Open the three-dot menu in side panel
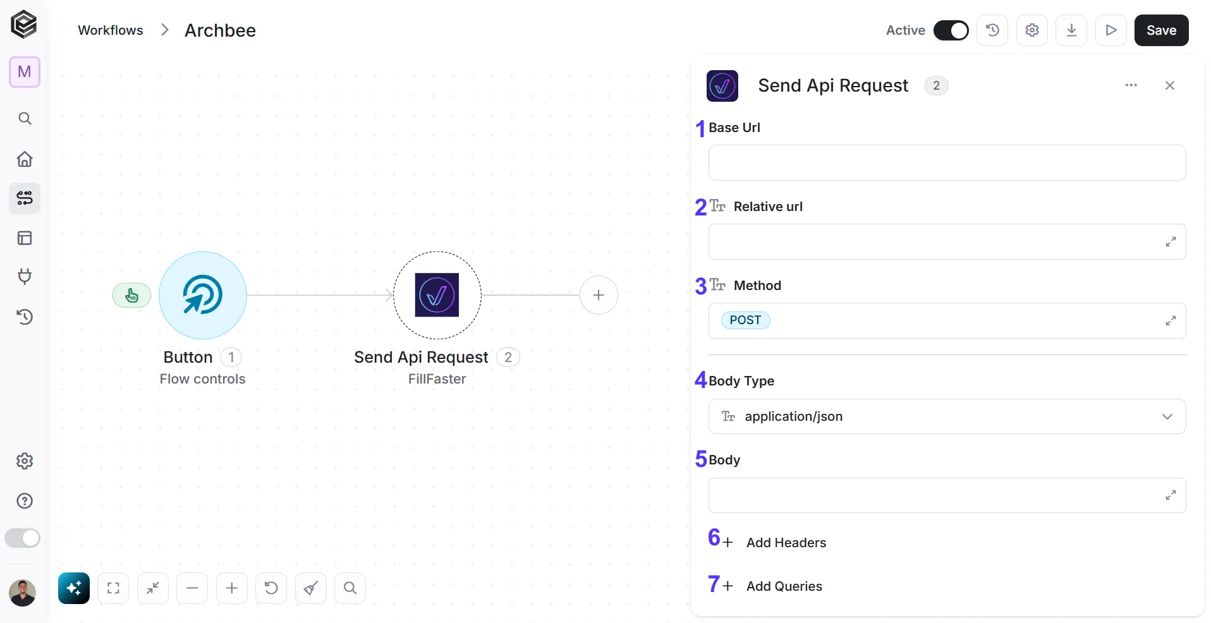1211x623 pixels. point(1131,85)
